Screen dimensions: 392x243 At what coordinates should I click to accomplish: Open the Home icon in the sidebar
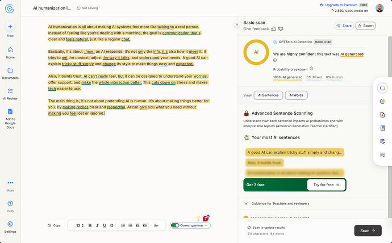10,50
